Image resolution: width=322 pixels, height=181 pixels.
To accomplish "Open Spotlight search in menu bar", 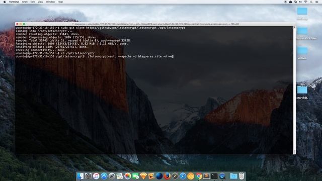I will pyautogui.click(x=311, y=2).
